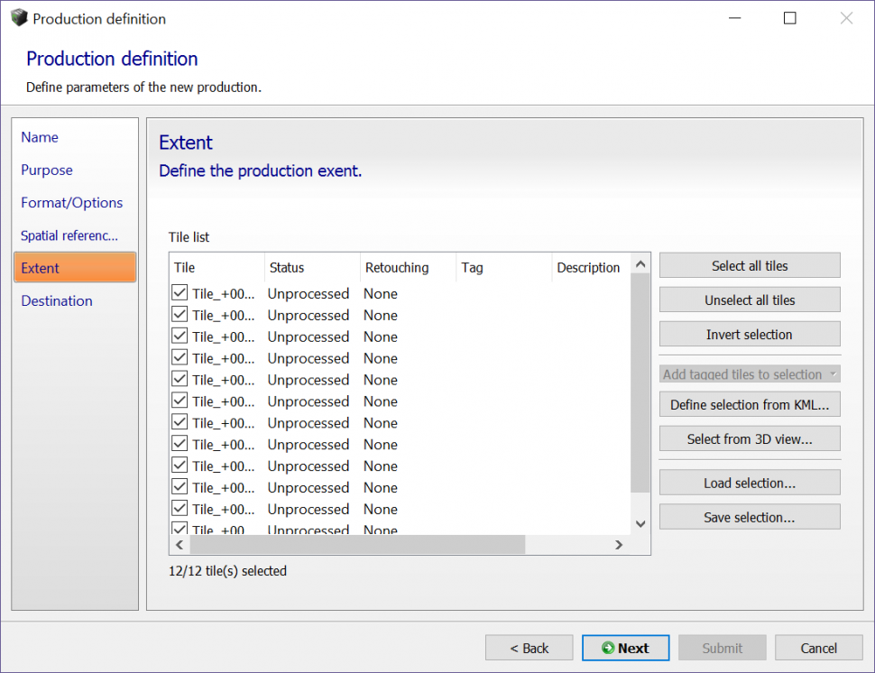
Task: Toggle the seventh tile row checkbox
Action: pyautogui.click(x=180, y=422)
